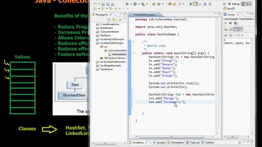Toggle Show Whitespace Characters button
Screen dimensions: 262x147
coord(210,4)
